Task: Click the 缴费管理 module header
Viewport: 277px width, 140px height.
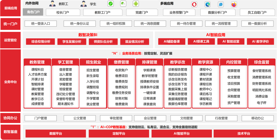Action: click(x=121, y=62)
